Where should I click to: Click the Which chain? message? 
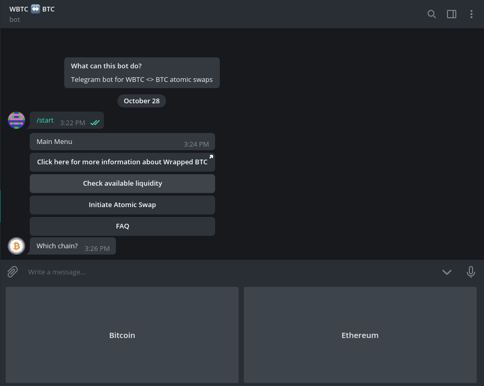click(x=73, y=246)
